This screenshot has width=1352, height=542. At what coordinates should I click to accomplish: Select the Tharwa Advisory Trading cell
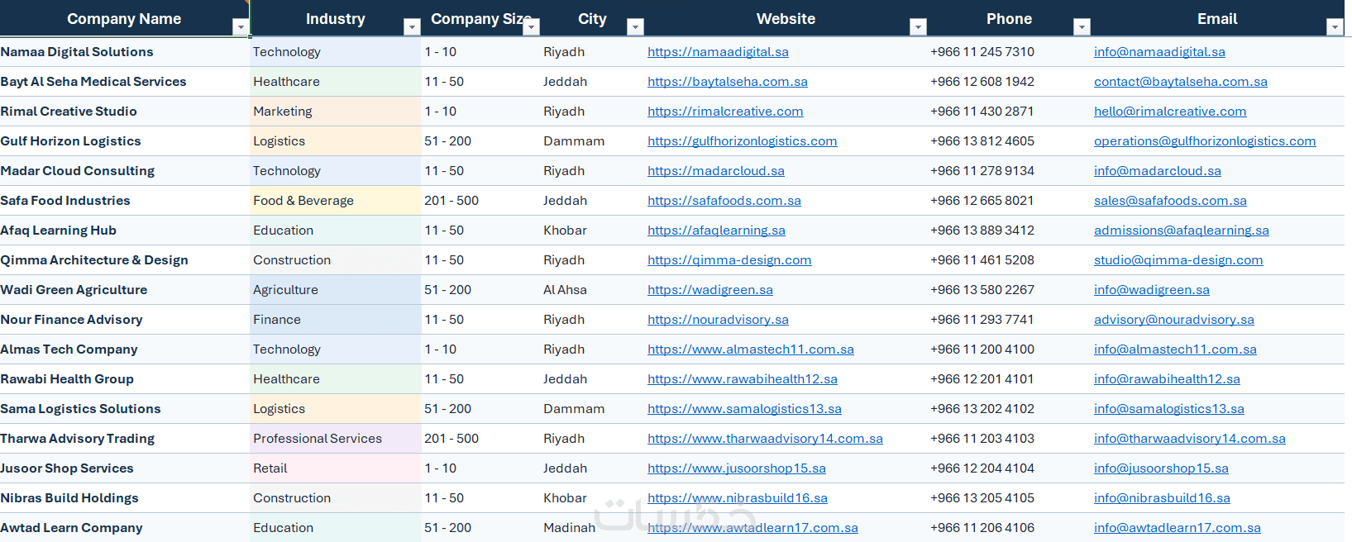click(125, 439)
